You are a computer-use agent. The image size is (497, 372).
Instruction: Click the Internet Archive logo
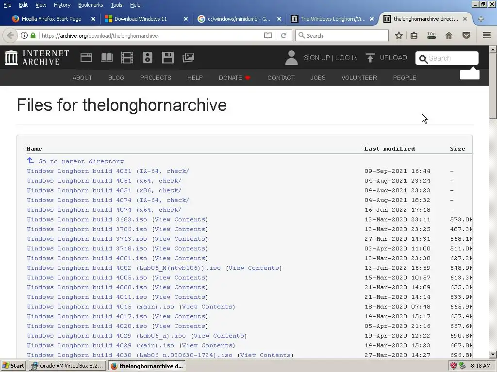37,58
